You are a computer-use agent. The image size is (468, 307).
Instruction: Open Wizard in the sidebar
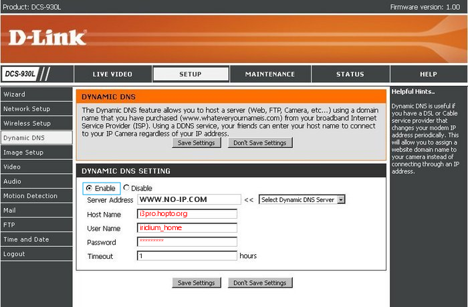[36, 94]
